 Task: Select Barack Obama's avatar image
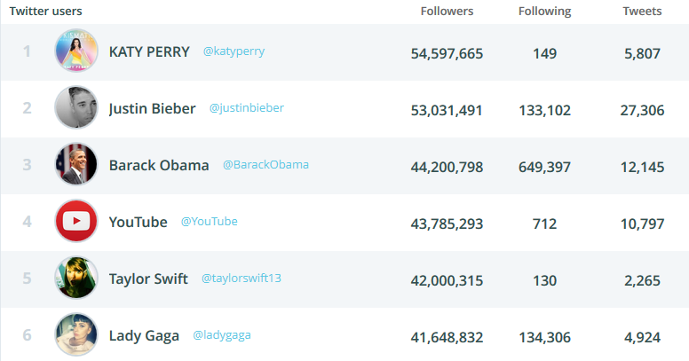76,164
